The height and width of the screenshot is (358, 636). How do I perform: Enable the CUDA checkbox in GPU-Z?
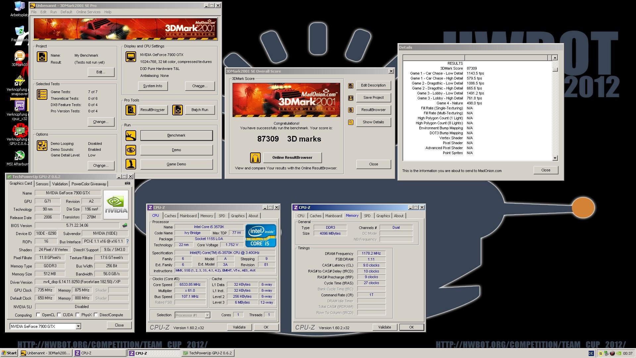[x=59, y=315]
